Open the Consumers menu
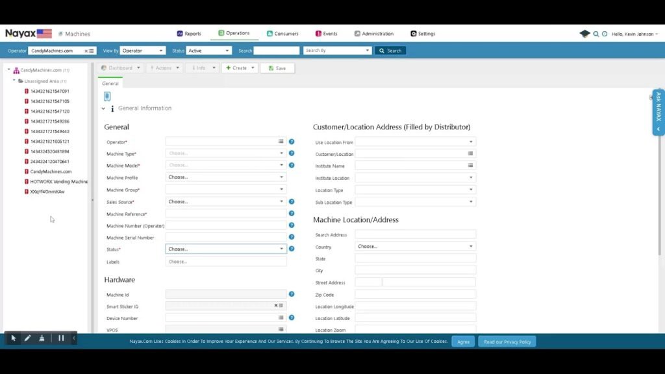This screenshot has height=374, width=665. tap(282, 34)
